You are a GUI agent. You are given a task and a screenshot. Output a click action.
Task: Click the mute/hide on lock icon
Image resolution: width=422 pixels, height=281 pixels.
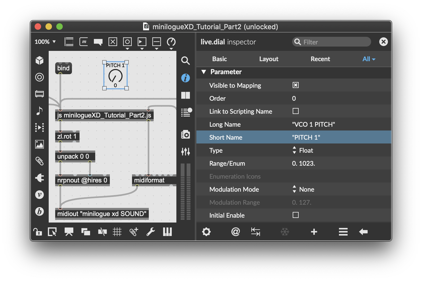coord(102,232)
